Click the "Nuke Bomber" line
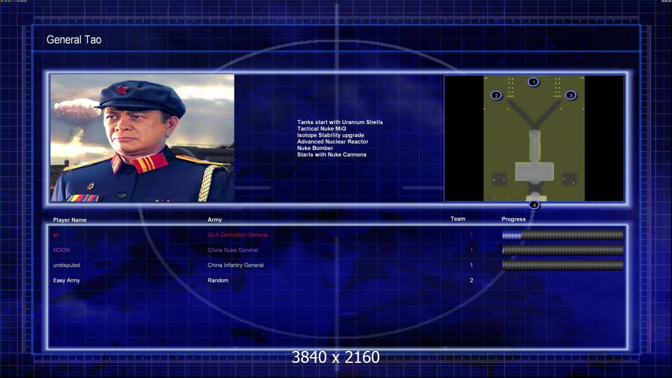 [315, 148]
